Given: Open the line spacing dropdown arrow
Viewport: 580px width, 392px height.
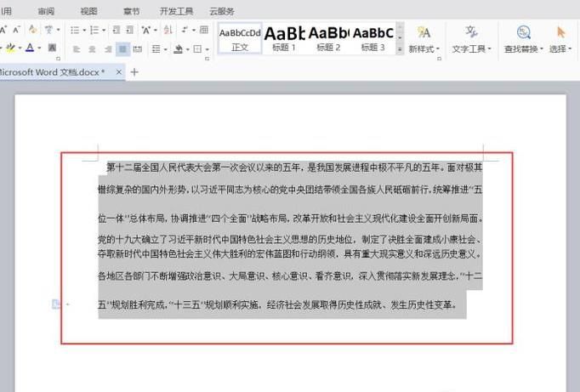Looking at the screenshot, I should (x=165, y=49).
